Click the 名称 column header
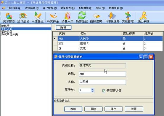 click(x=101, y=34)
